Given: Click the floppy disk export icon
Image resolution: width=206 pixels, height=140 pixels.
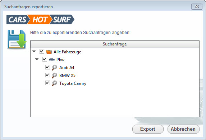Looking at the screenshot, I should (17, 39).
